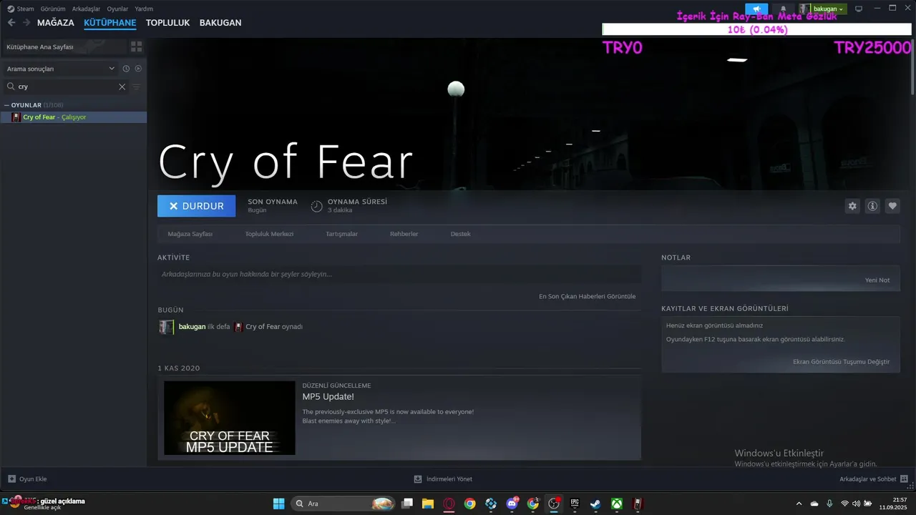Open the TOPLULUK community tab
The width and height of the screenshot is (916, 515).
click(167, 23)
